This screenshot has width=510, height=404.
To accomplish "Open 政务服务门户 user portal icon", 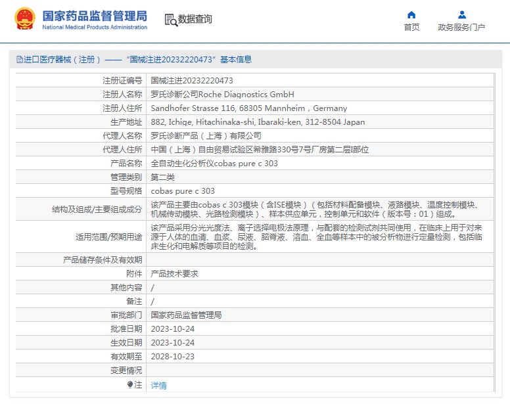I will click(x=461, y=14).
